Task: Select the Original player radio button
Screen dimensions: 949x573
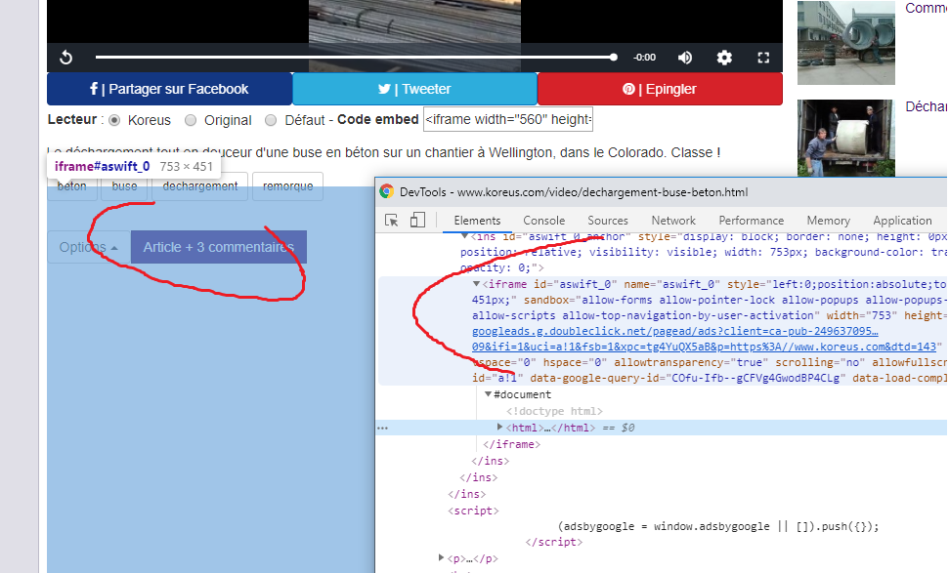Action: tap(191, 120)
